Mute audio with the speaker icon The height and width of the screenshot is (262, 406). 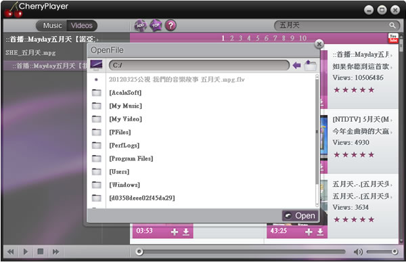358,252
